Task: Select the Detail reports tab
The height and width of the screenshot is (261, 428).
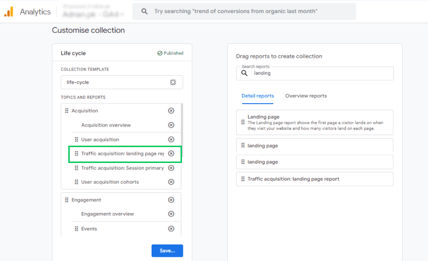Action: (x=258, y=96)
